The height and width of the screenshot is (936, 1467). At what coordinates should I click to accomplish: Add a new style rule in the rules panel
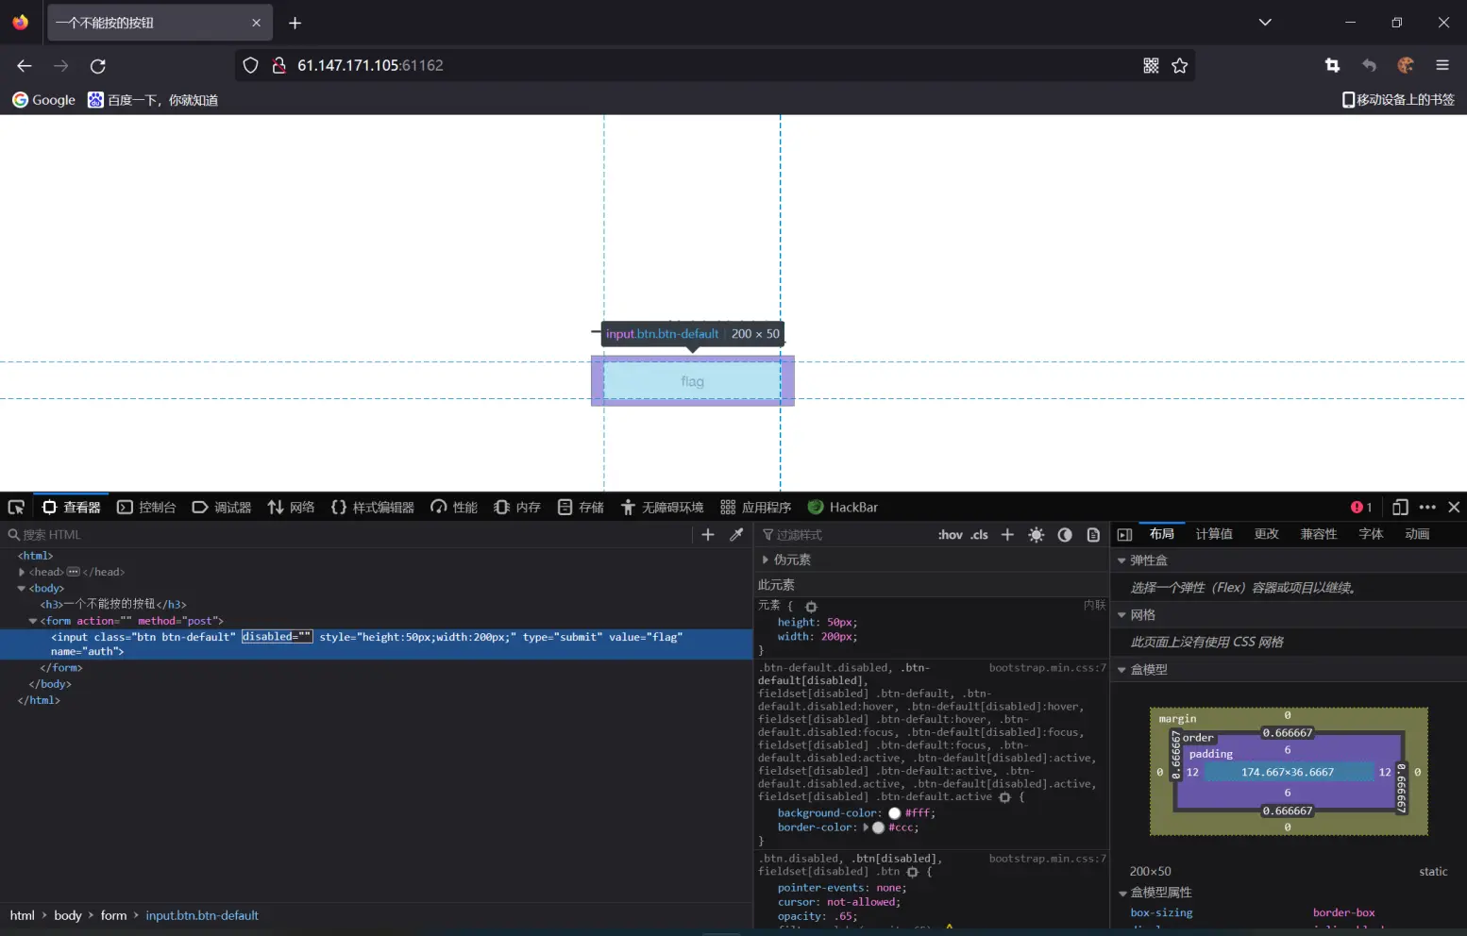tap(1007, 535)
